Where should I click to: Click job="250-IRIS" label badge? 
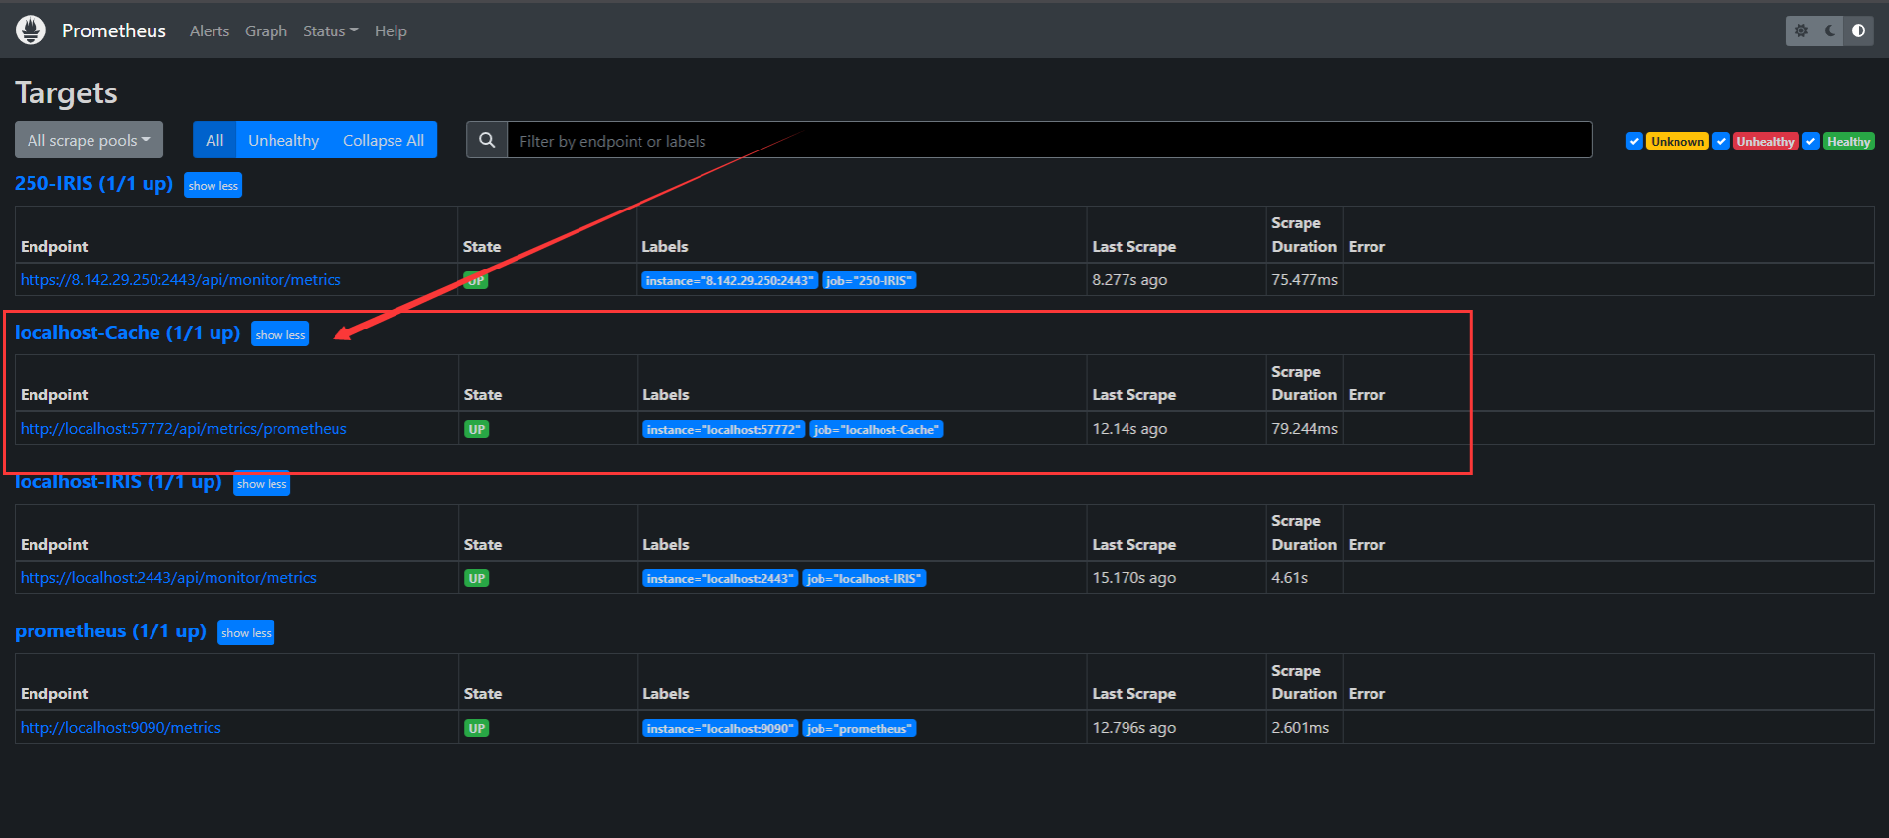click(x=869, y=281)
